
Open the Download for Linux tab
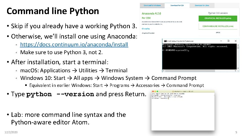(202, 5)
